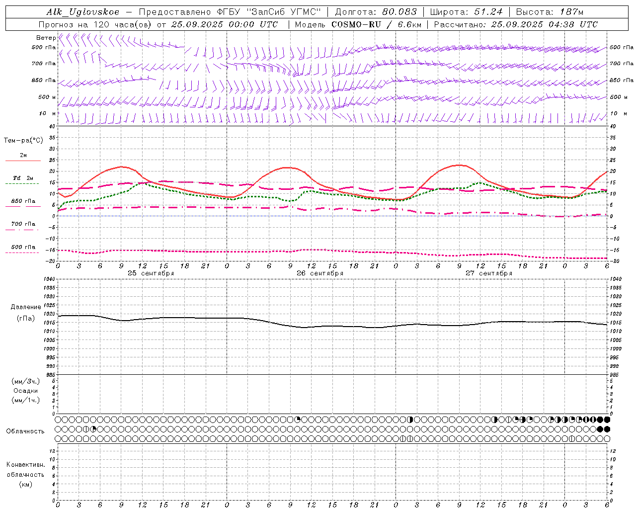
Task: Click the 985 value on left pressure axis
Action: pyautogui.click(x=50, y=375)
